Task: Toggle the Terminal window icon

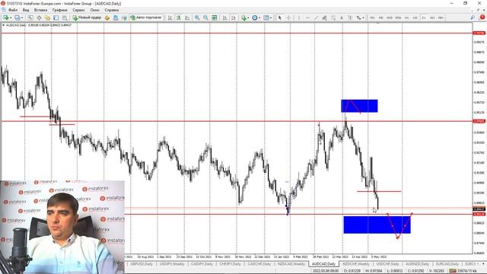Action: 56,18
